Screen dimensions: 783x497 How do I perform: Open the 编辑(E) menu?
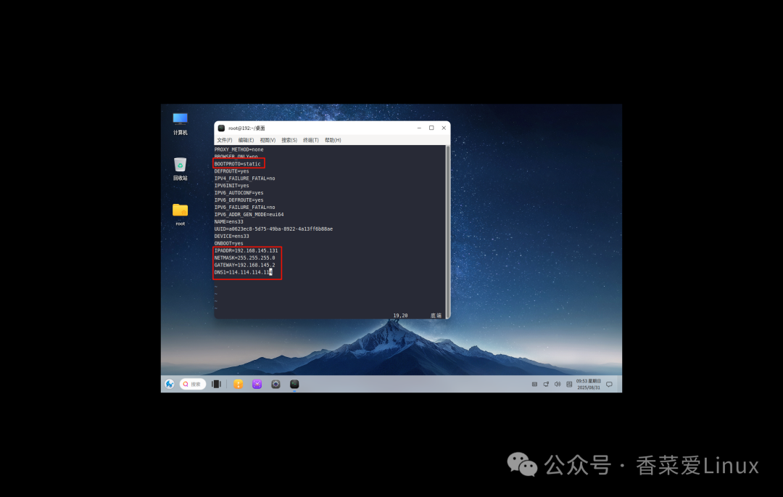[x=246, y=140]
